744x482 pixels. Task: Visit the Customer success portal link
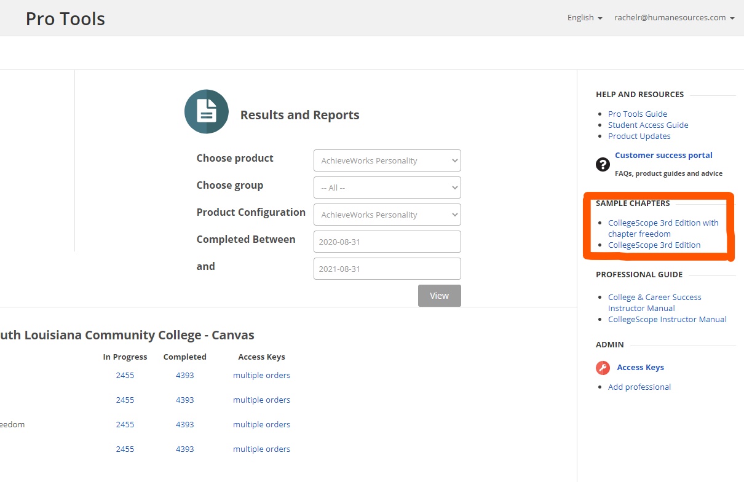tap(663, 156)
